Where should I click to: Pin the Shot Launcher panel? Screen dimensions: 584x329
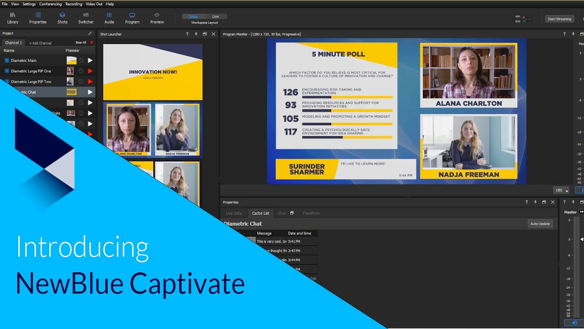(x=196, y=34)
